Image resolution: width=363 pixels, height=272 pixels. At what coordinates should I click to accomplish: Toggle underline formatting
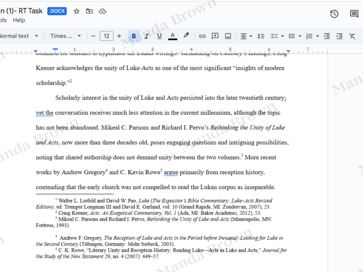pos(159,36)
